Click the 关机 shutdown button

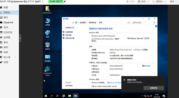[142, 2]
